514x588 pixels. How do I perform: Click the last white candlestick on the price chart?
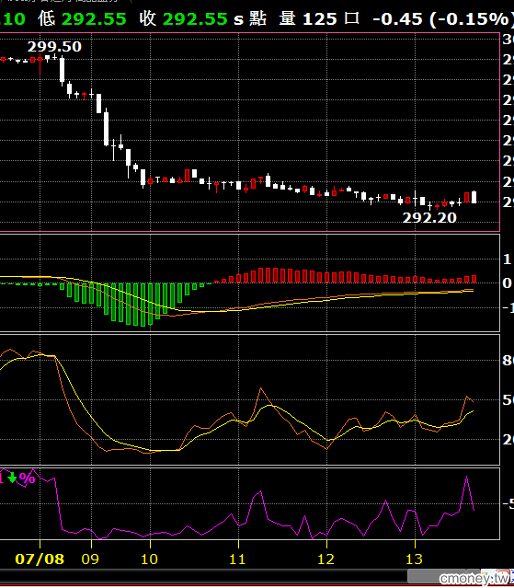pyautogui.click(x=474, y=197)
